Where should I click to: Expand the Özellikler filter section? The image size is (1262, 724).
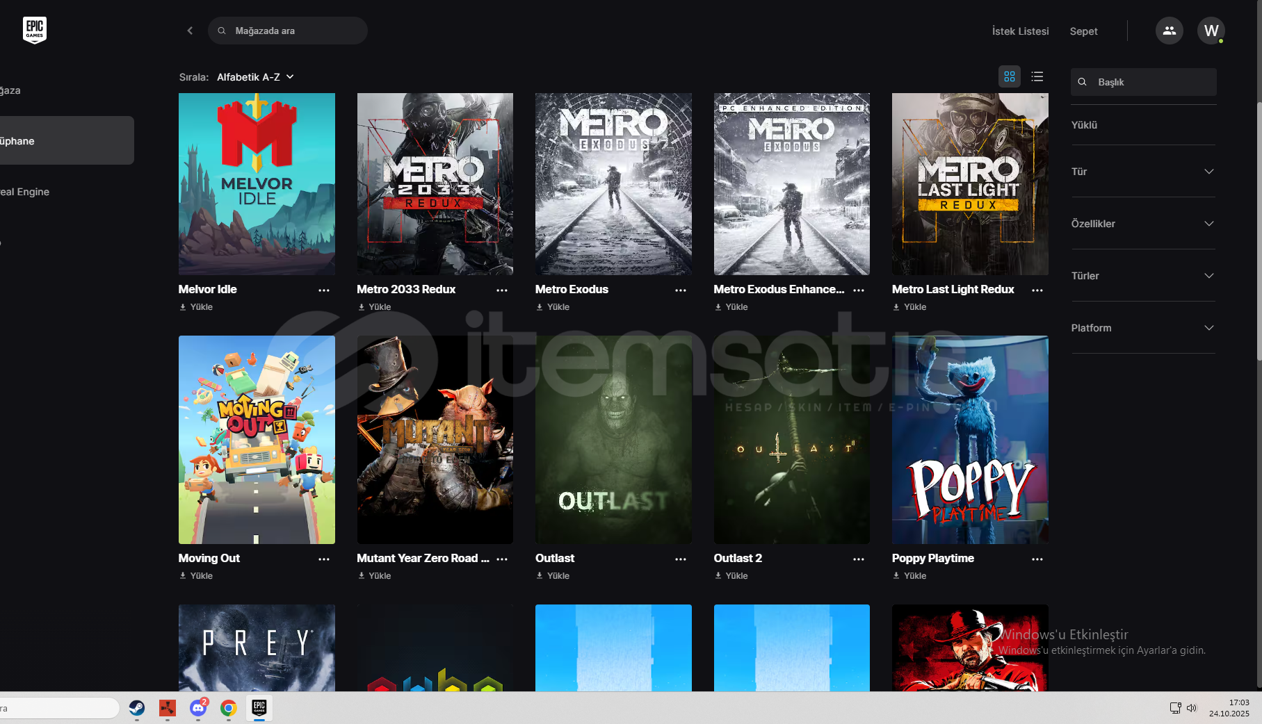(x=1143, y=224)
